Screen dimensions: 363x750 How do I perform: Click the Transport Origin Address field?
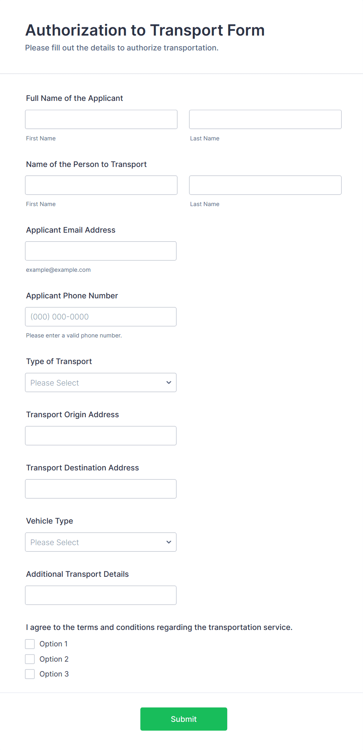(101, 436)
